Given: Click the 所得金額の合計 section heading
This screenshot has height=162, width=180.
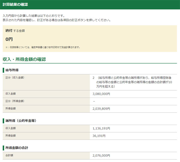Looking at the screenshot, I should click(17, 148).
